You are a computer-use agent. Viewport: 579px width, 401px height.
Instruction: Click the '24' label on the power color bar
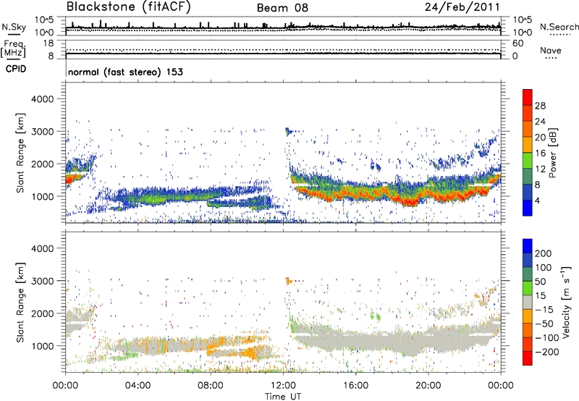(540, 122)
